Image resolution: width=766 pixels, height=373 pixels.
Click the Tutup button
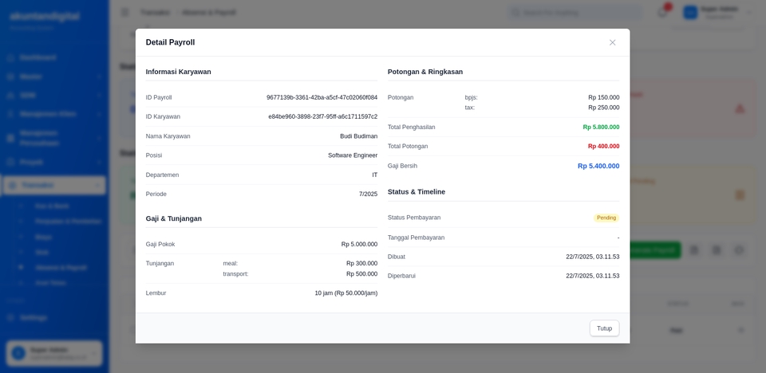pos(604,328)
